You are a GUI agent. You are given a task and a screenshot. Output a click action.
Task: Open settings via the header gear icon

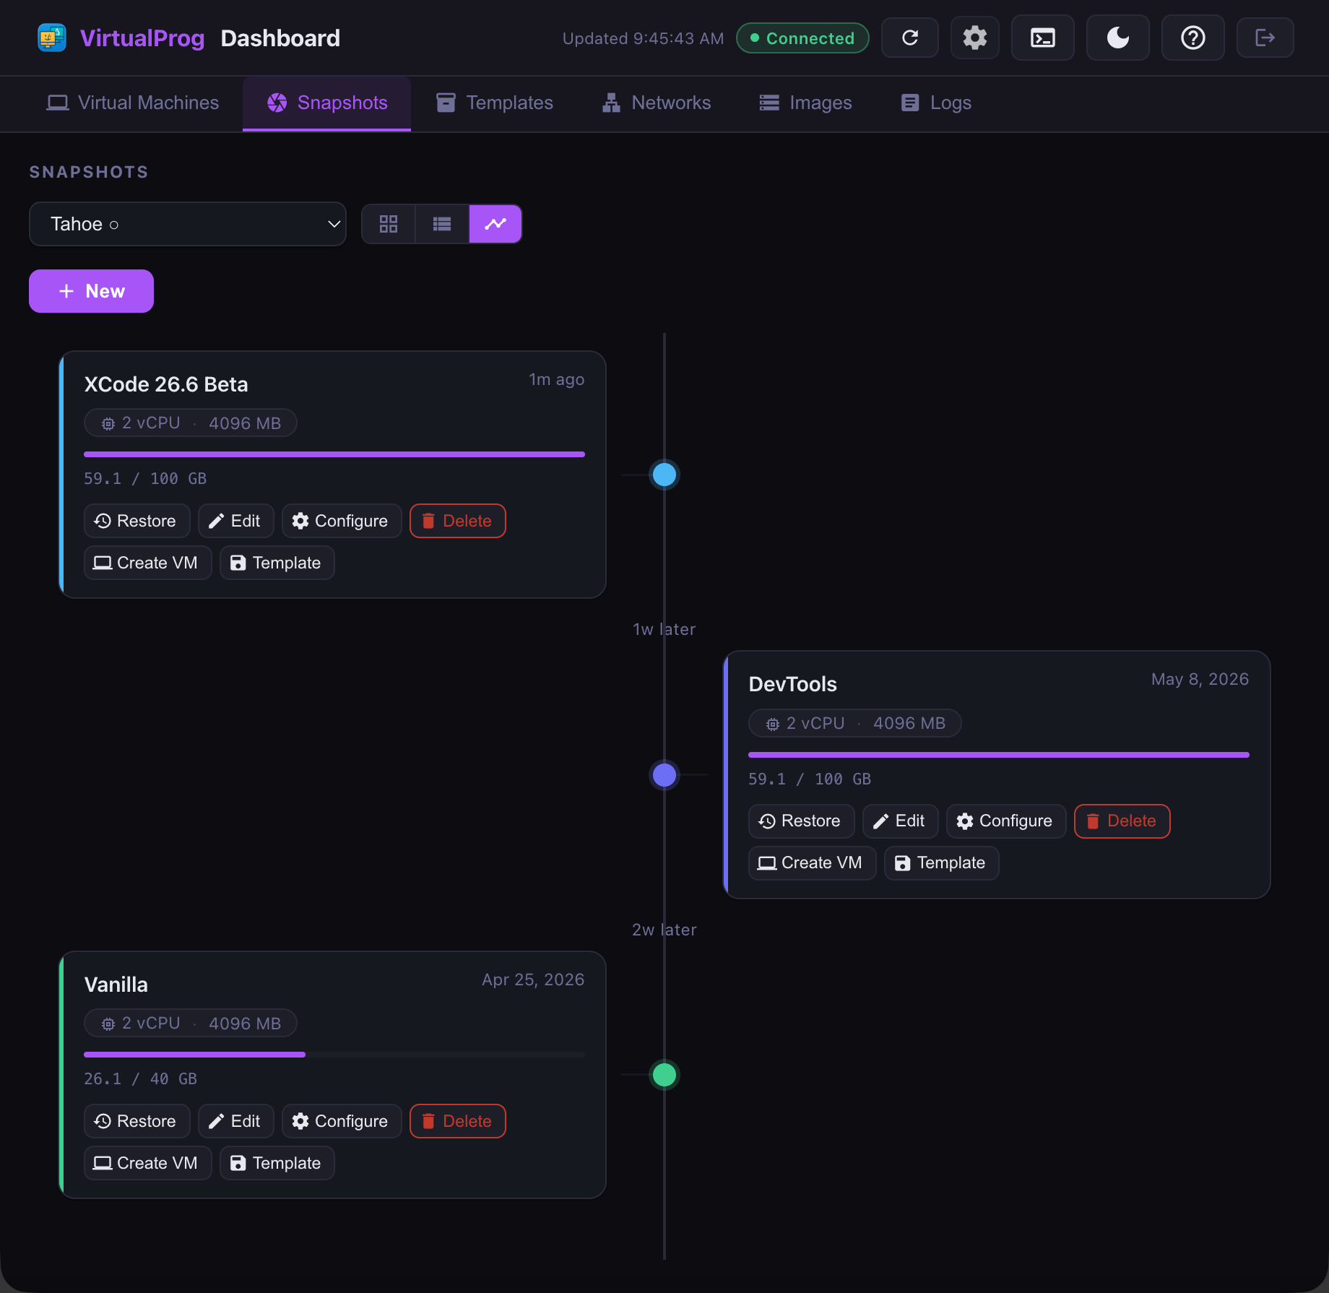pyautogui.click(x=975, y=38)
